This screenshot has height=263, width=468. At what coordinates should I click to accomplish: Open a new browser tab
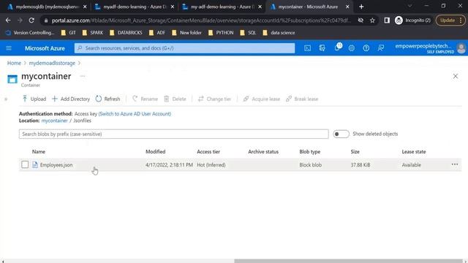pos(361,7)
